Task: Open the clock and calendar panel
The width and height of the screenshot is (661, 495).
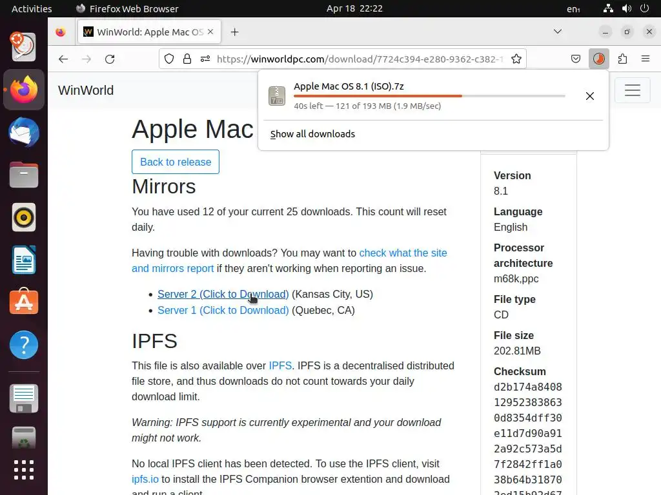Action: coord(354,8)
